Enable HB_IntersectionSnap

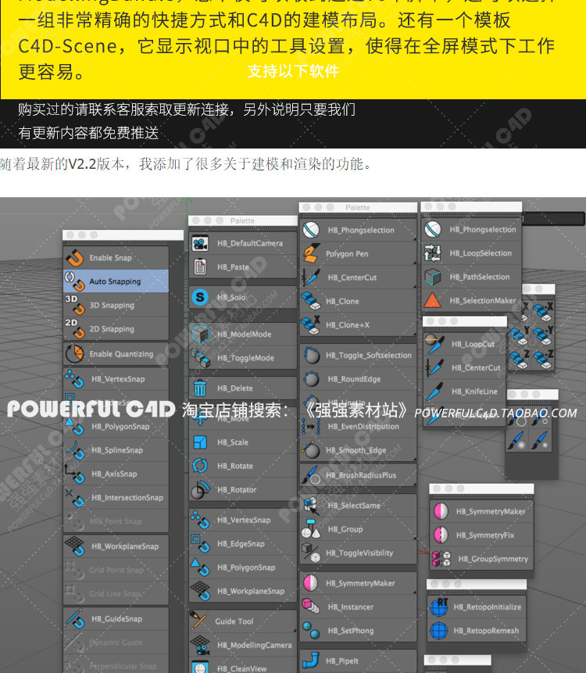[116, 497]
